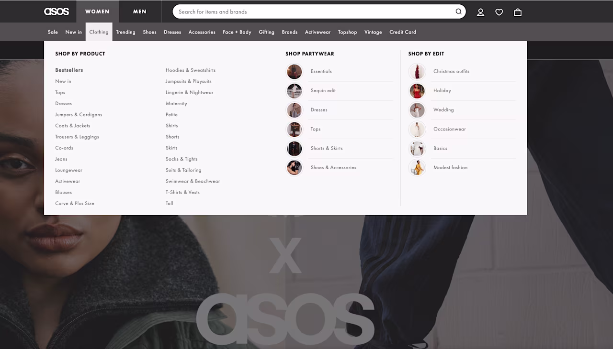Viewport: 613px width, 349px height.
Task: Click the Shorts & Skirts partywear thumbnail
Action: [295, 149]
